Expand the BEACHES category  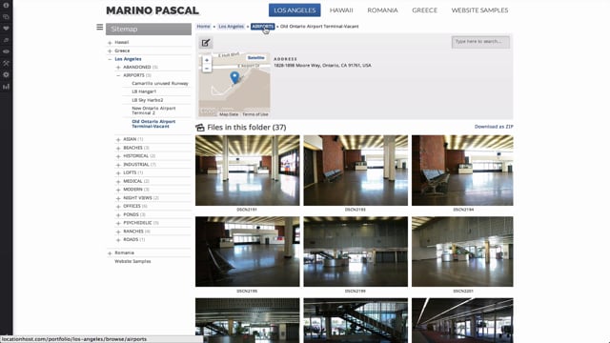118,148
